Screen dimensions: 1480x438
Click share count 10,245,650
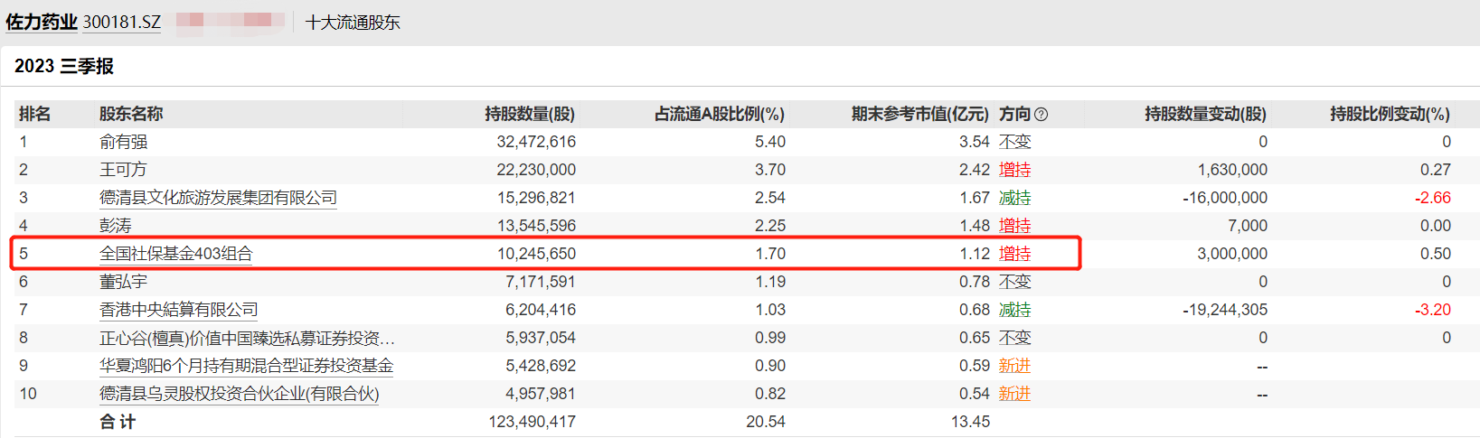(536, 254)
